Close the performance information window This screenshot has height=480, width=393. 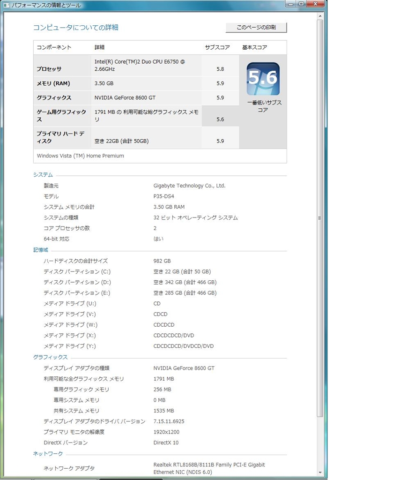[x=315, y=4]
